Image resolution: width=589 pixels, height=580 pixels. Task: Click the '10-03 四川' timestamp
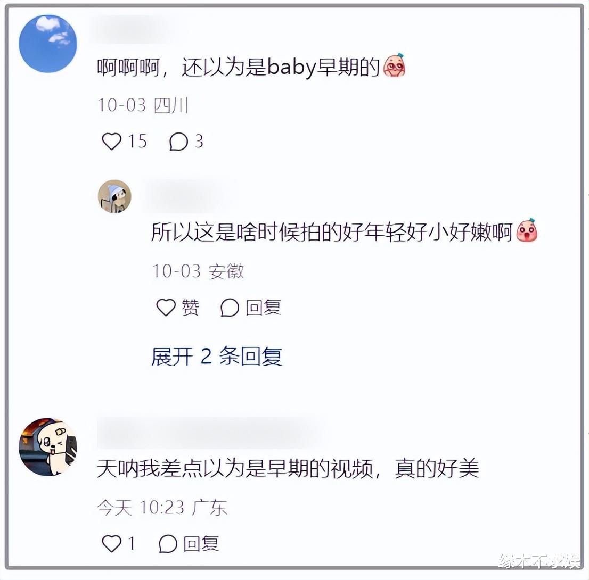pos(143,105)
